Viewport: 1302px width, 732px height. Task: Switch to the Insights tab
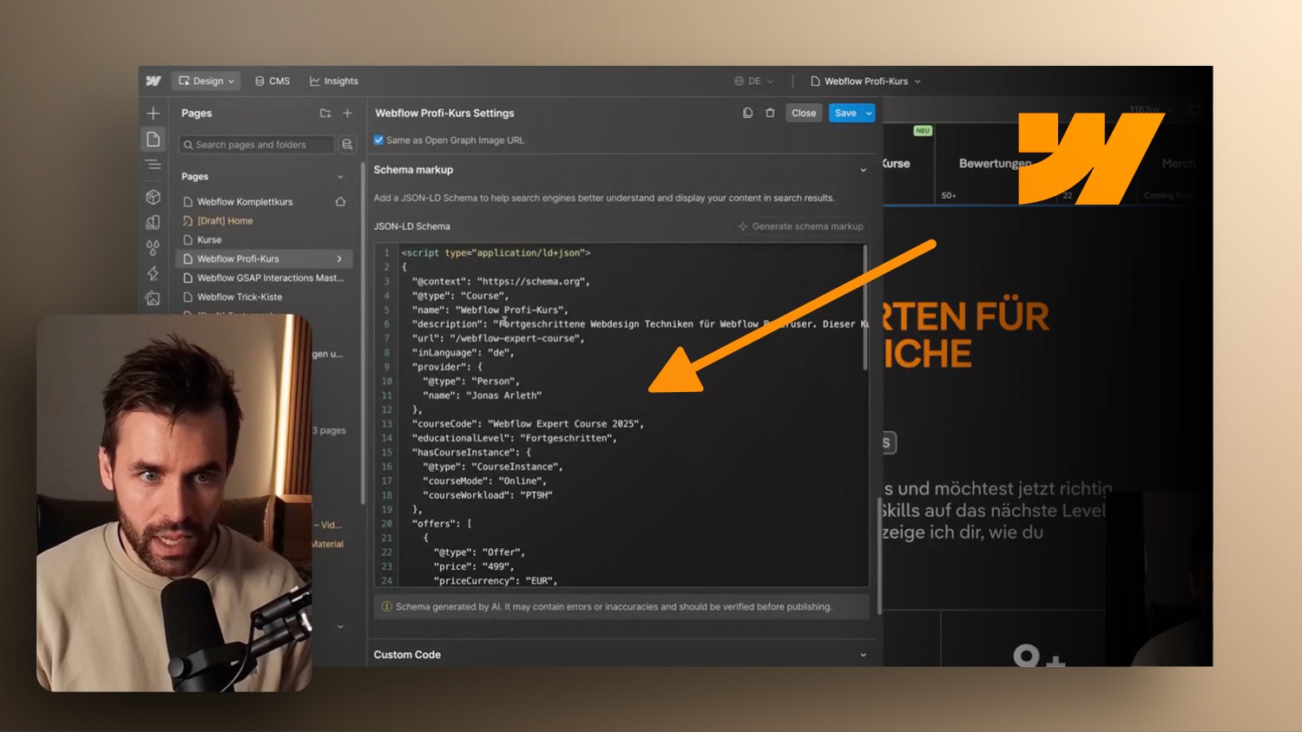[x=333, y=81]
